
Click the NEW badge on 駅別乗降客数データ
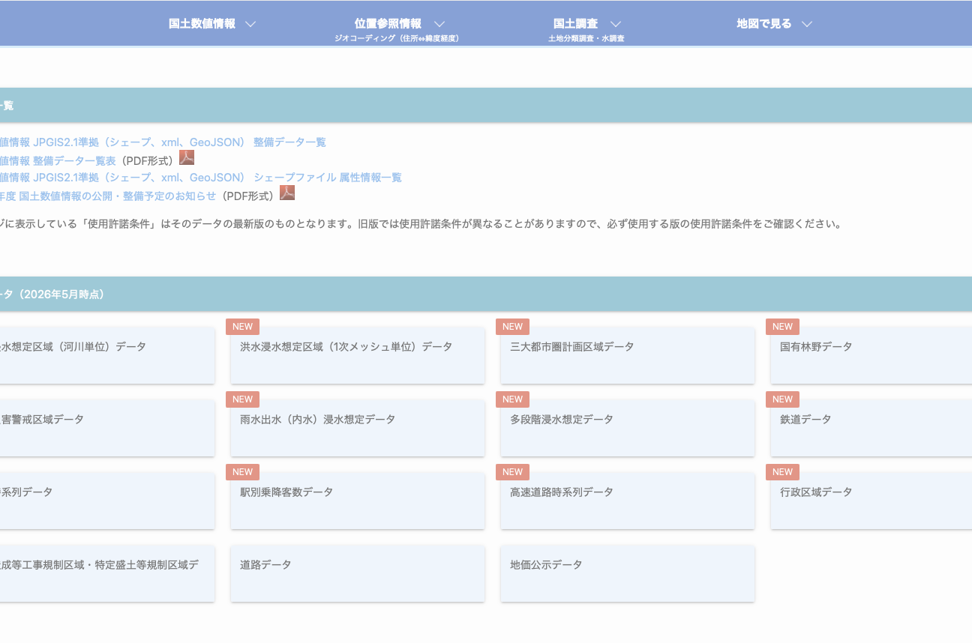pos(242,471)
